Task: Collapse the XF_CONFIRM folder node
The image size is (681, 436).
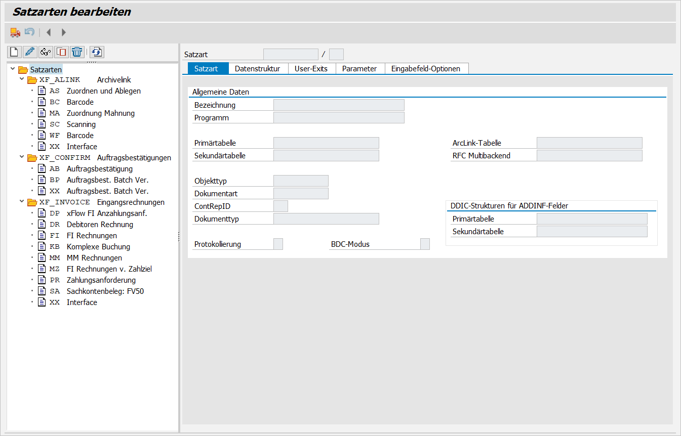Action: point(22,157)
